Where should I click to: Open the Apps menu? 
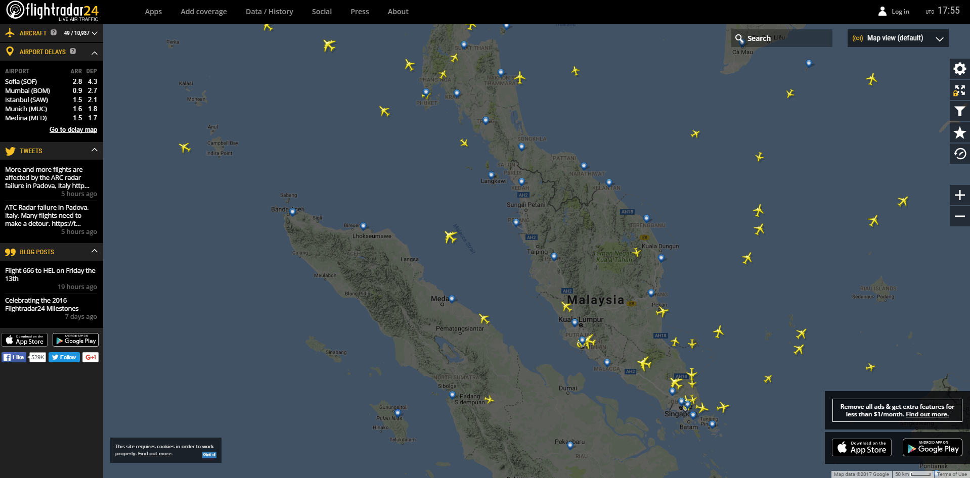click(x=153, y=12)
